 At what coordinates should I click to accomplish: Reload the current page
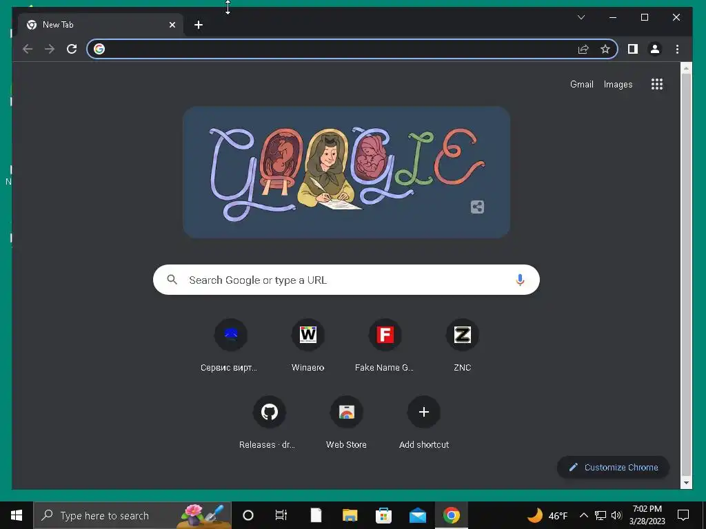coord(72,49)
